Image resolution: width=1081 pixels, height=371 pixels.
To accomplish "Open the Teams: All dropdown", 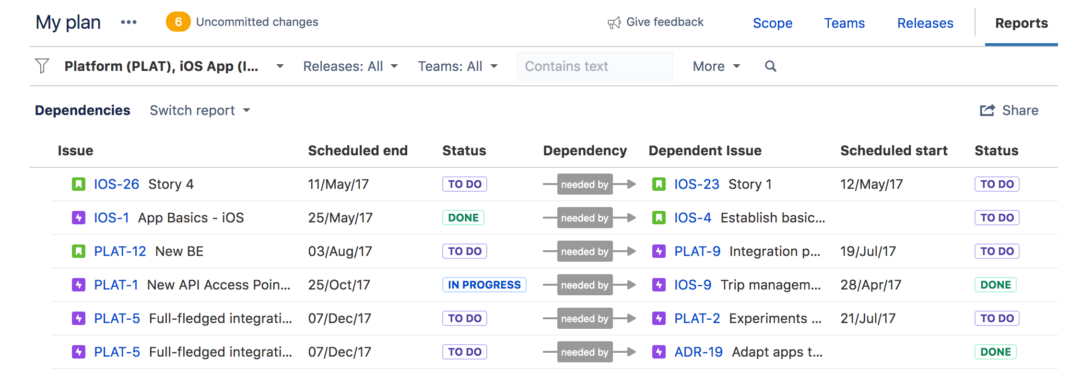I will (458, 66).
